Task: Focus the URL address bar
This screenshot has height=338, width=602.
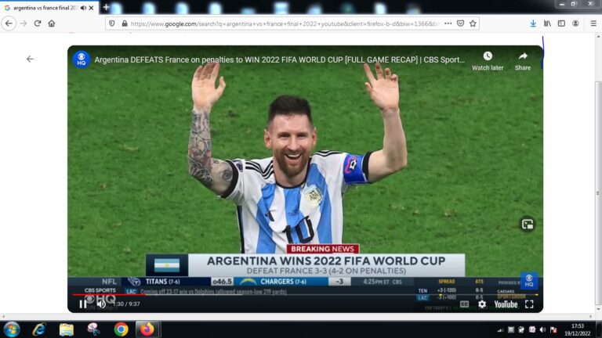Action: tap(284, 23)
